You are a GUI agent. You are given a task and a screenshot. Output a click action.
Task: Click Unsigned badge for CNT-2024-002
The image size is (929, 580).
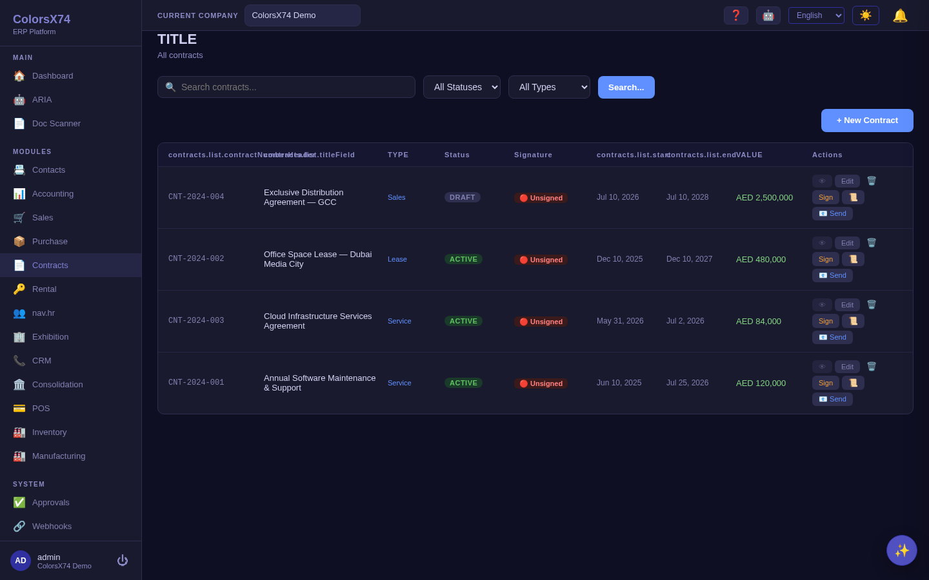pyautogui.click(x=541, y=260)
